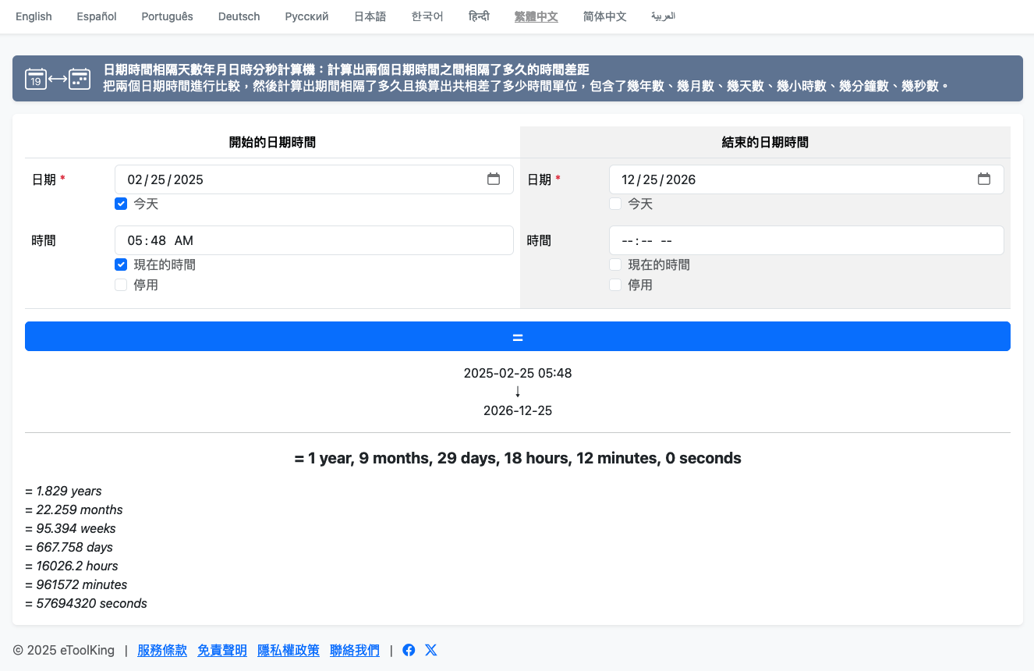The height and width of the screenshot is (671, 1034).
Task: Click the start time field showing 05:48 AM
Action: 313,240
